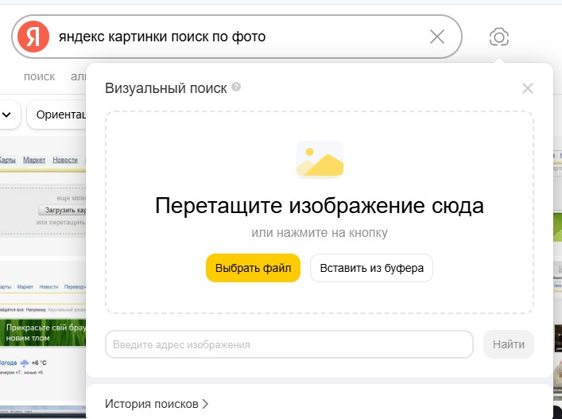Open the Ориентация filter dropdown
The image size is (562, 419).
(x=56, y=114)
